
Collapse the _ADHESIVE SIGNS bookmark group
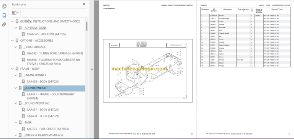click(16, 28)
